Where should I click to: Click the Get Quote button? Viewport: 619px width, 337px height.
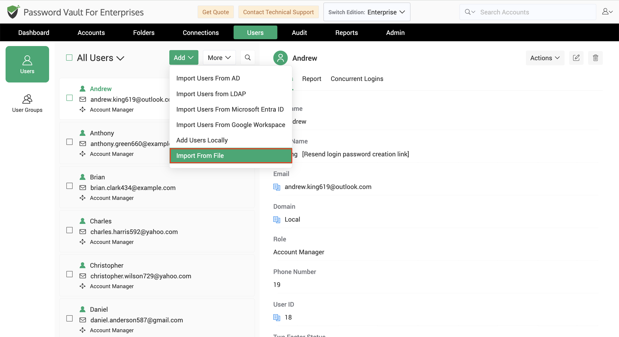click(216, 12)
